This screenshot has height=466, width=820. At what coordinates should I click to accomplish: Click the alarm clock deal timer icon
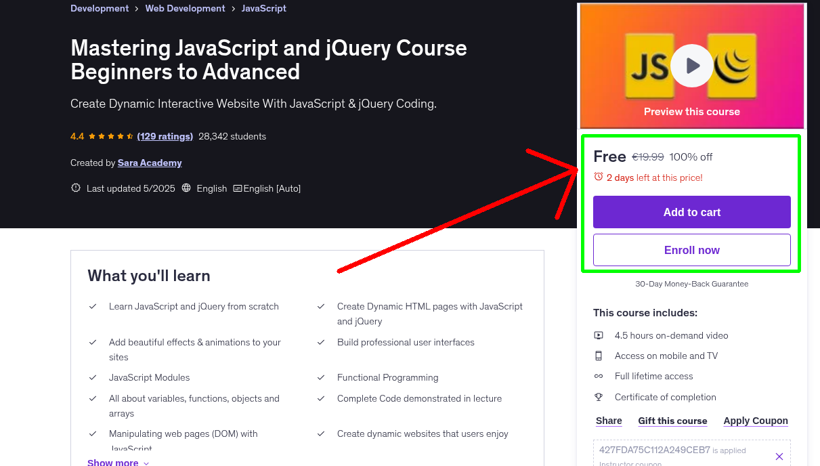tap(597, 175)
